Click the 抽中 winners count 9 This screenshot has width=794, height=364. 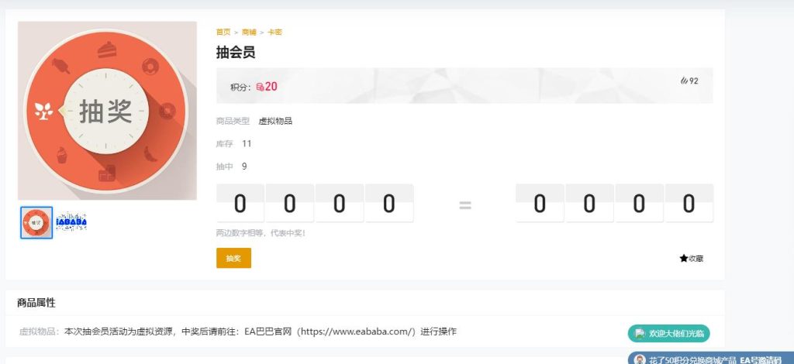244,167
